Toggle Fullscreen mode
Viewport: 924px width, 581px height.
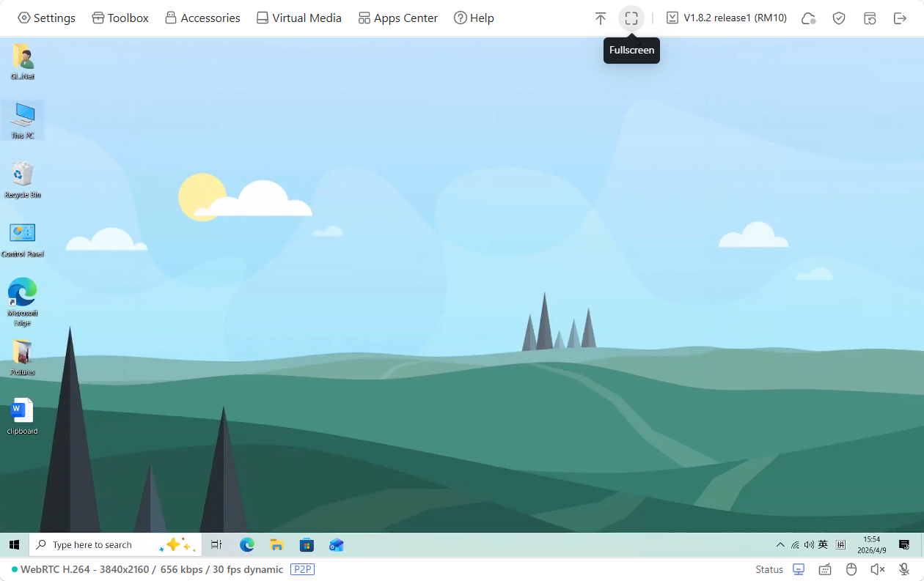point(631,18)
